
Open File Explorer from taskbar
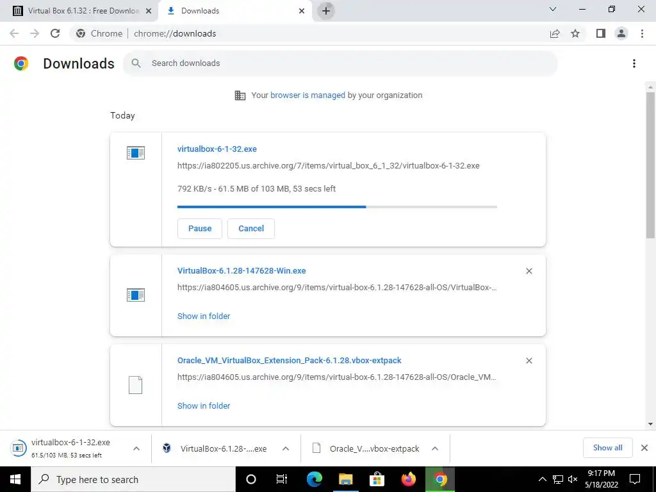[345, 479]
